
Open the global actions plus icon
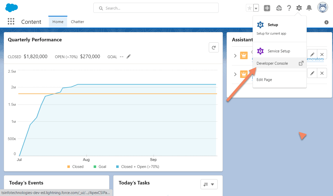pyautogui.click(x=267, y=8)
